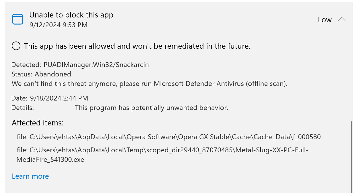Click the Low severity label
The height and width of the screenshot is (193, 359).
coord(325,20)
